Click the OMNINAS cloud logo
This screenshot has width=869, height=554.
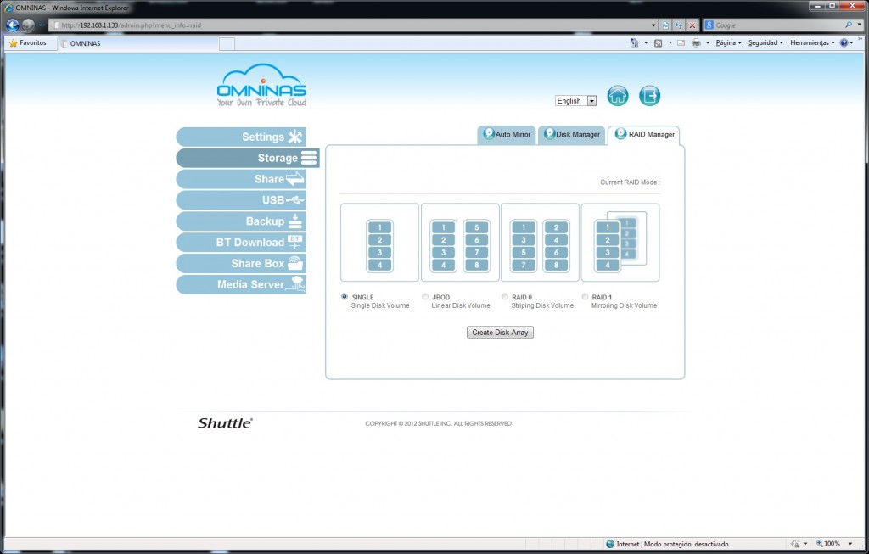coord(261,85)
